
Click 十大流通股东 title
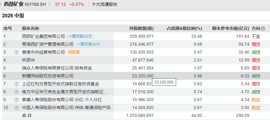[x=105, y=5]
